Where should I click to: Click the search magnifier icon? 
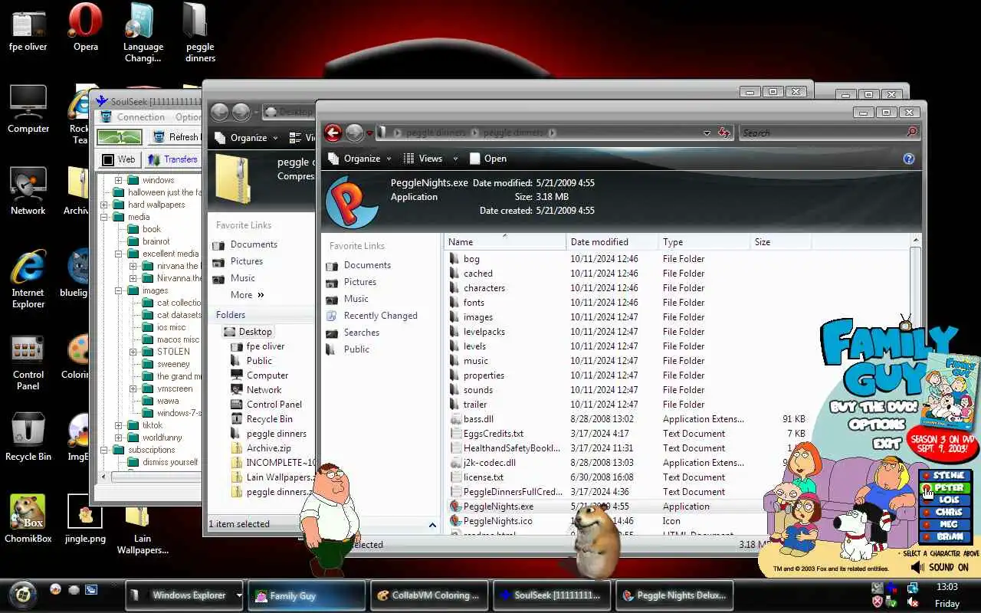[x=911, y=133]
